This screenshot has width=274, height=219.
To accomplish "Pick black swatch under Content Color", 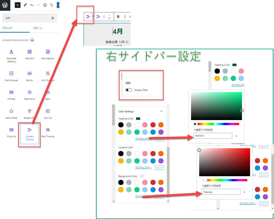I will [x=121, y=153].
